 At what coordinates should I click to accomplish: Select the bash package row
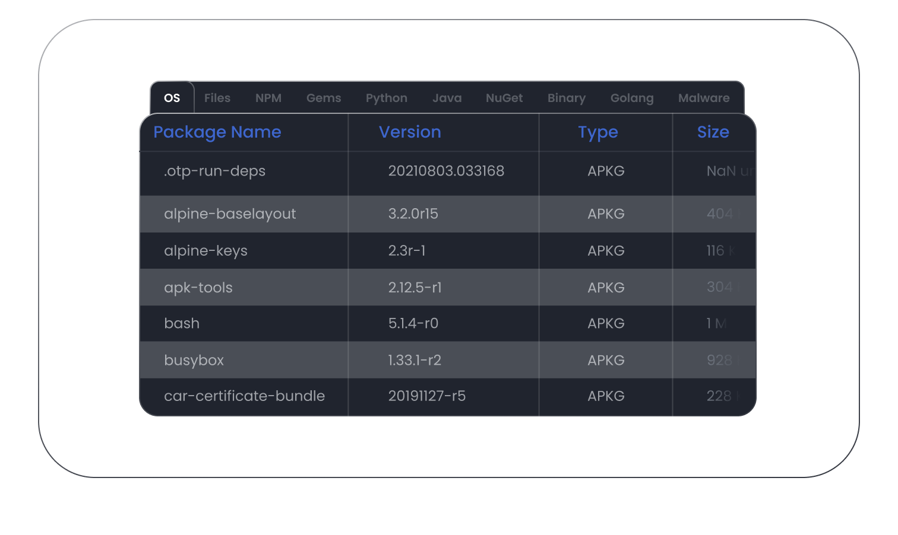182,324
